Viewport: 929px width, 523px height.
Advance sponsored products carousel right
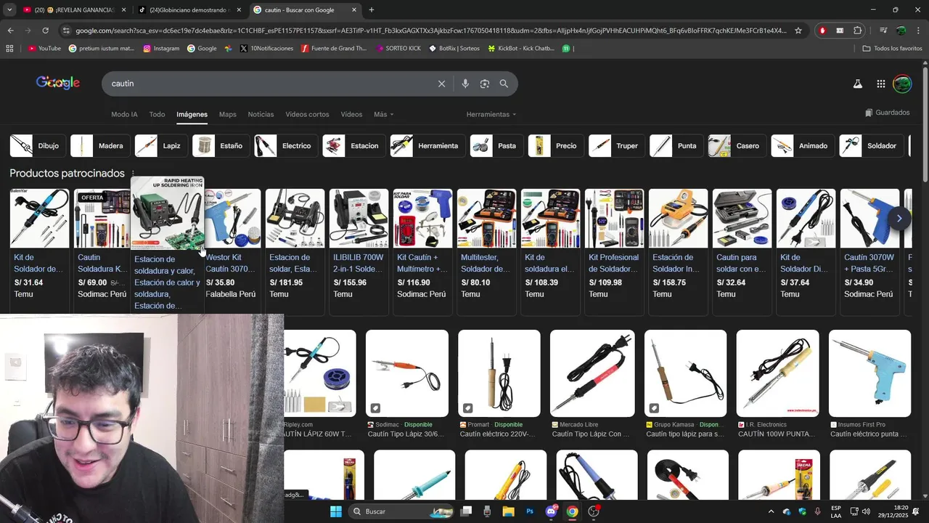(899, 218)
